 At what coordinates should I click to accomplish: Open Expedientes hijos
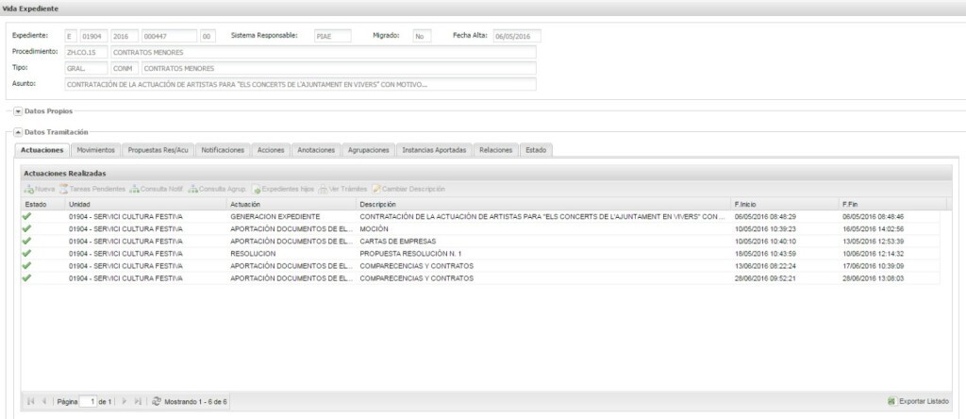[x=283, y=189]
